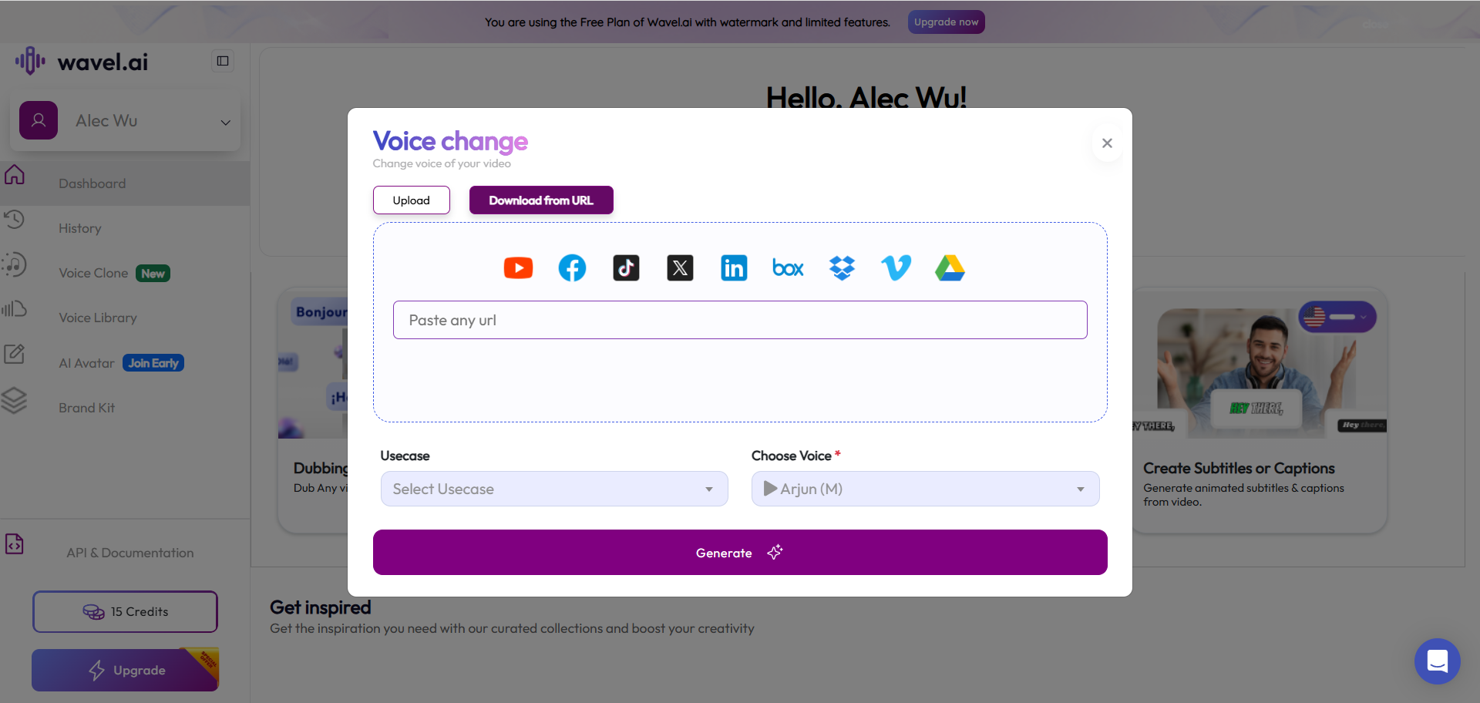This screenshot has height=703, width=1480.
Task: Open the Select Usecase dropdown
Action: pos(554,489)
